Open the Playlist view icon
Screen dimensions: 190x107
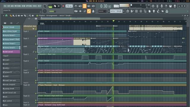[128, 11]
